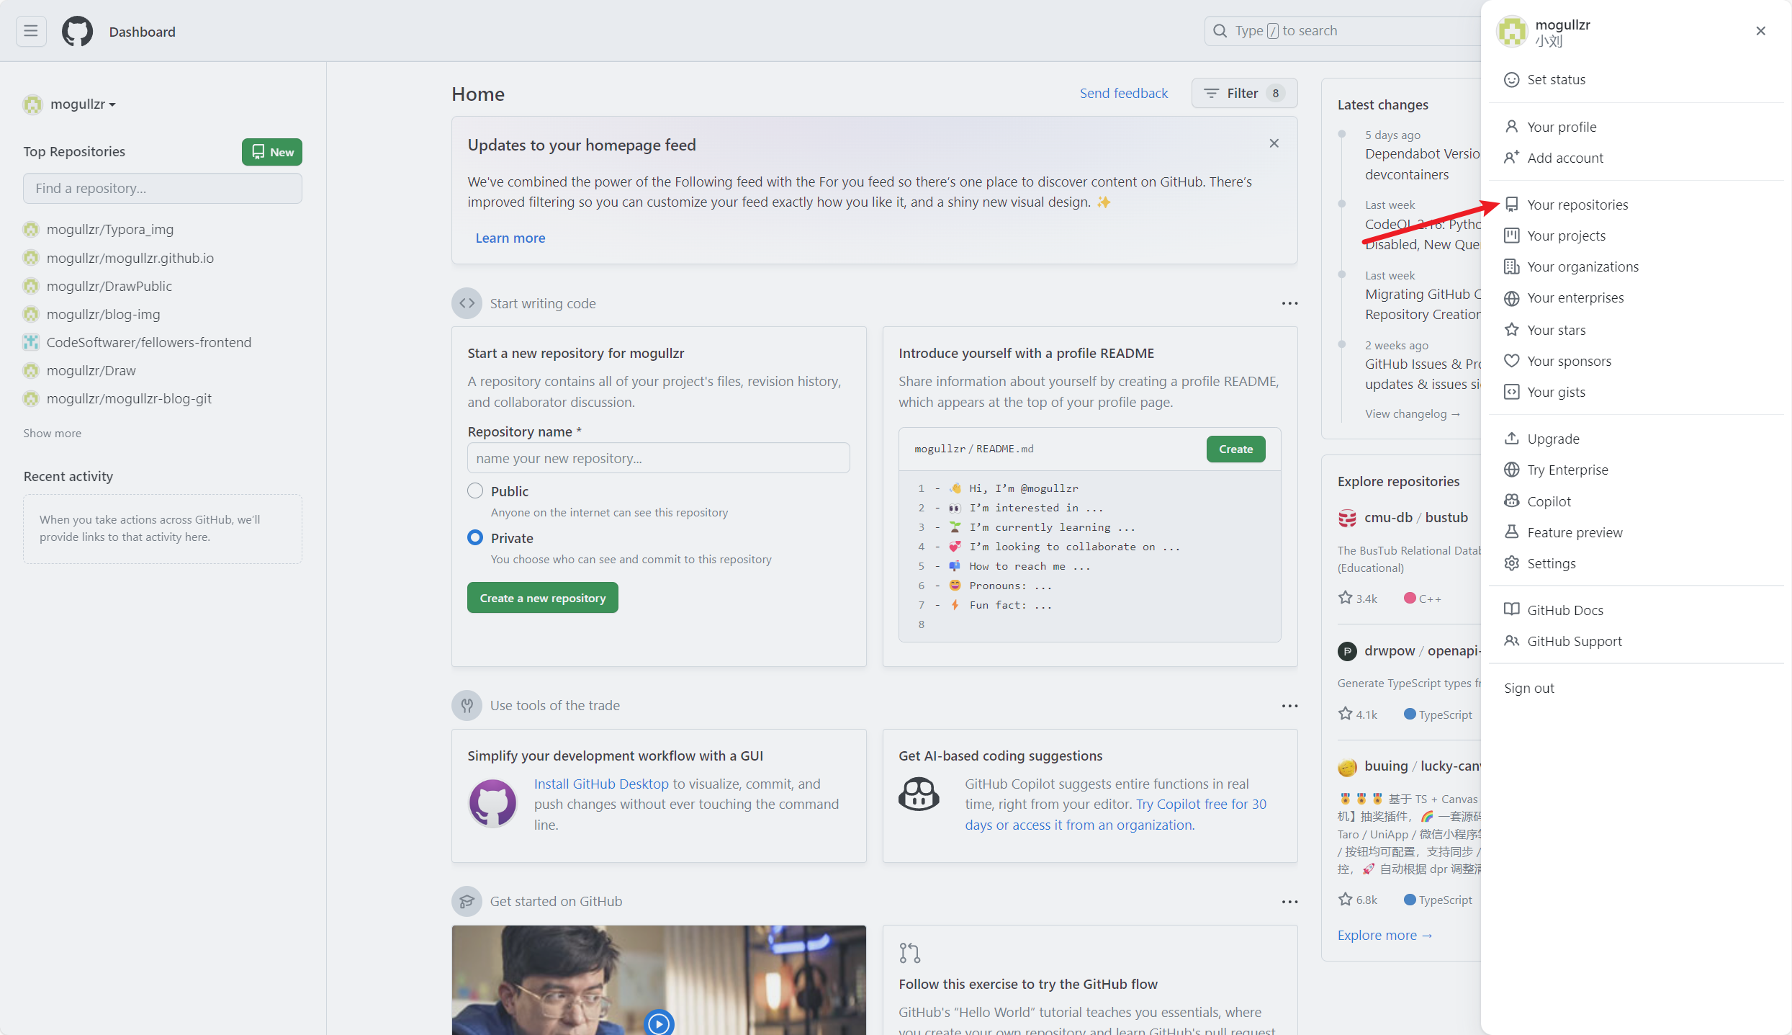Expand Show more repositories list

(x=52, y=433)
